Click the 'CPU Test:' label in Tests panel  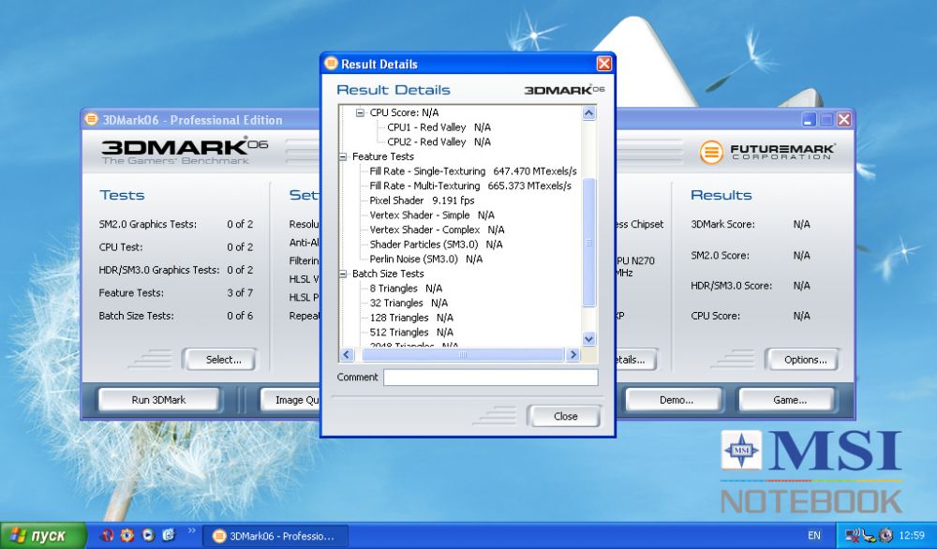pyautogui.click(x=121, y=246)
